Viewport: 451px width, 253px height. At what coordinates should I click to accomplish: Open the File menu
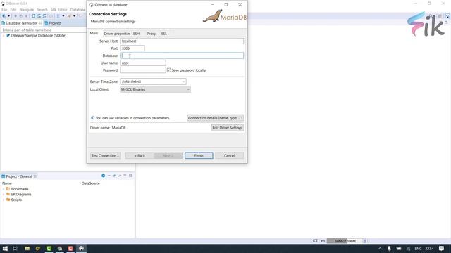4,10
